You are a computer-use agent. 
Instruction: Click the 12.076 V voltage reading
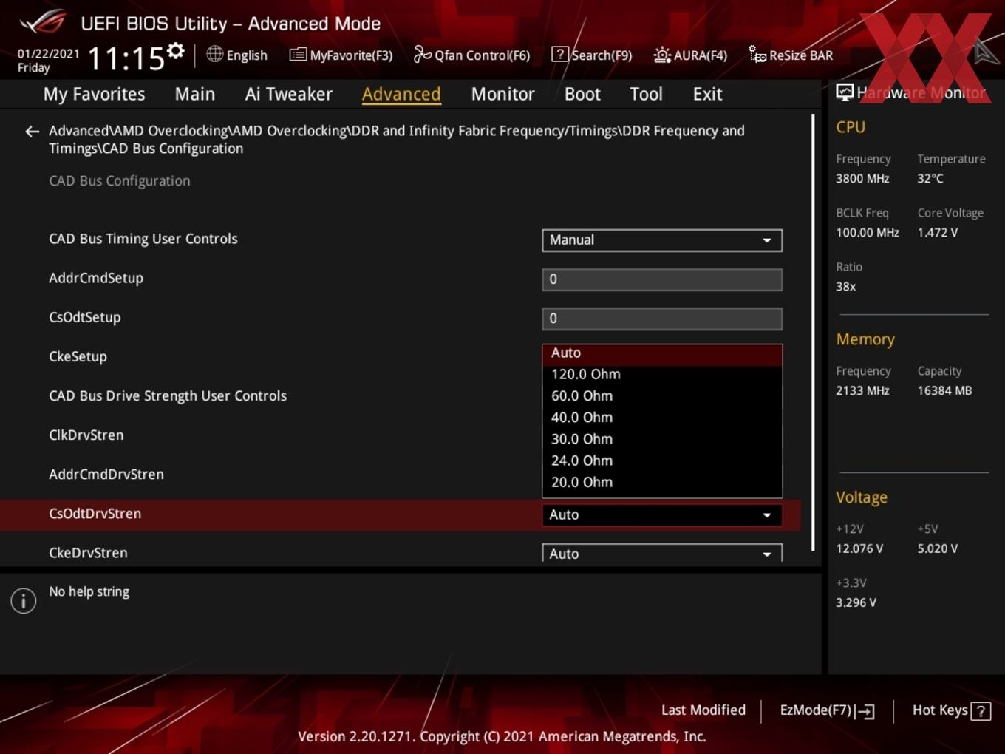point(859,548)
